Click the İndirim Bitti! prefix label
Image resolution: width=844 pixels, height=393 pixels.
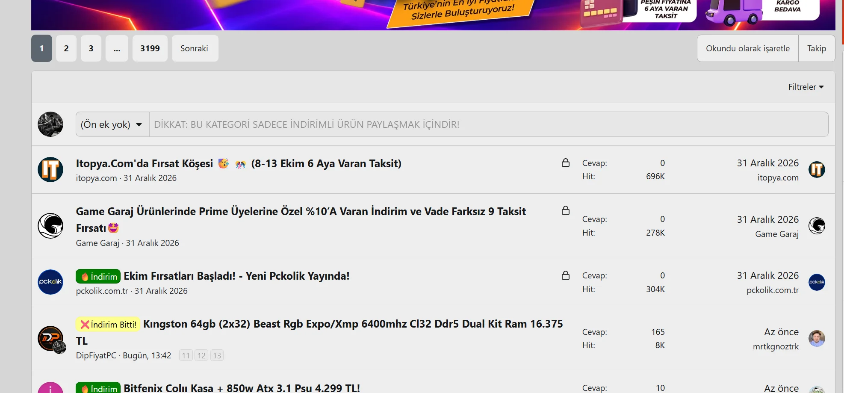(108, 325)
